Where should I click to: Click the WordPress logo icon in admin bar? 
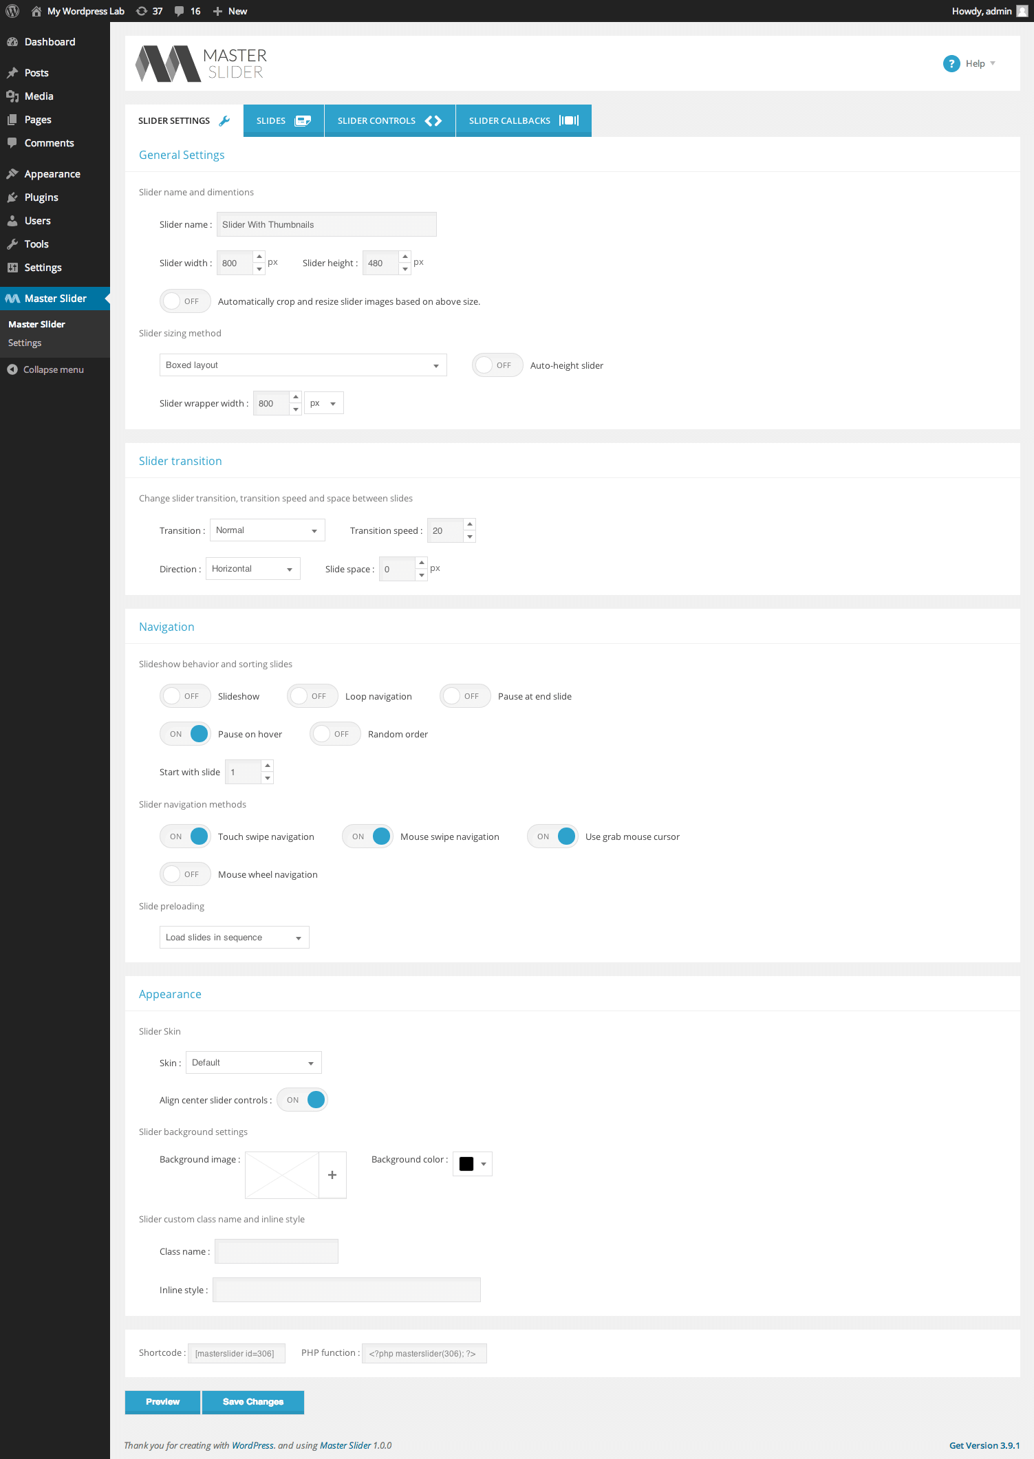point(12,11)
